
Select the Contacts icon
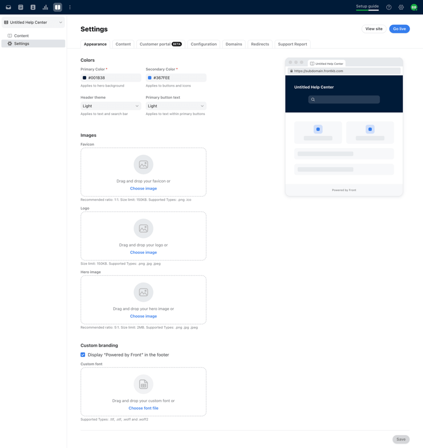(33, 7)
